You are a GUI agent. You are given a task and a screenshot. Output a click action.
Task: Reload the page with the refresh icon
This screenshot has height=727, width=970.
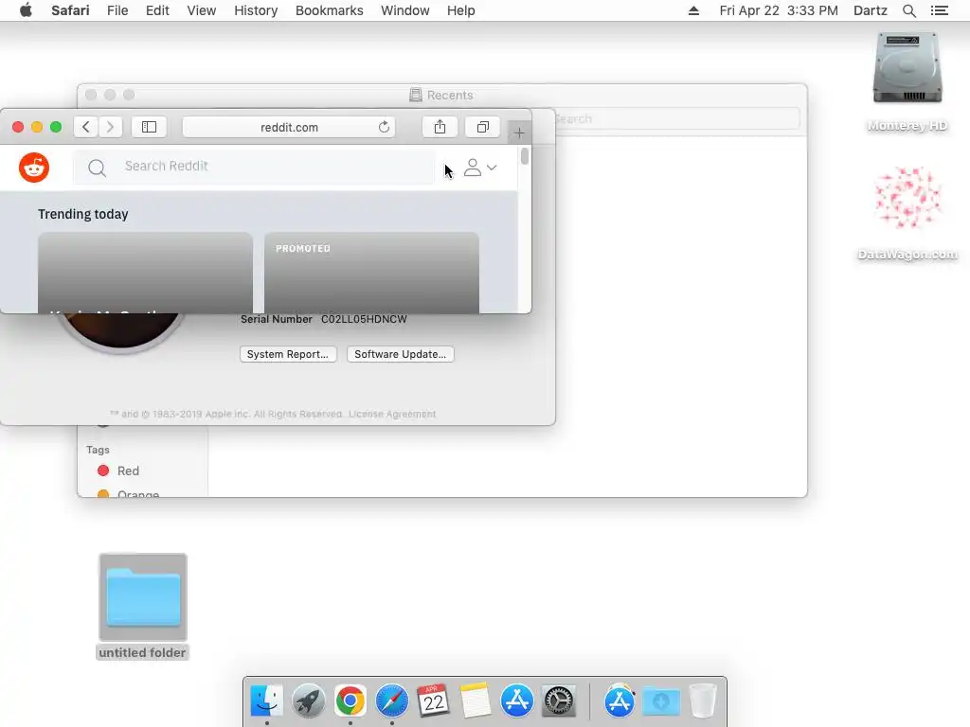point(385,127)
